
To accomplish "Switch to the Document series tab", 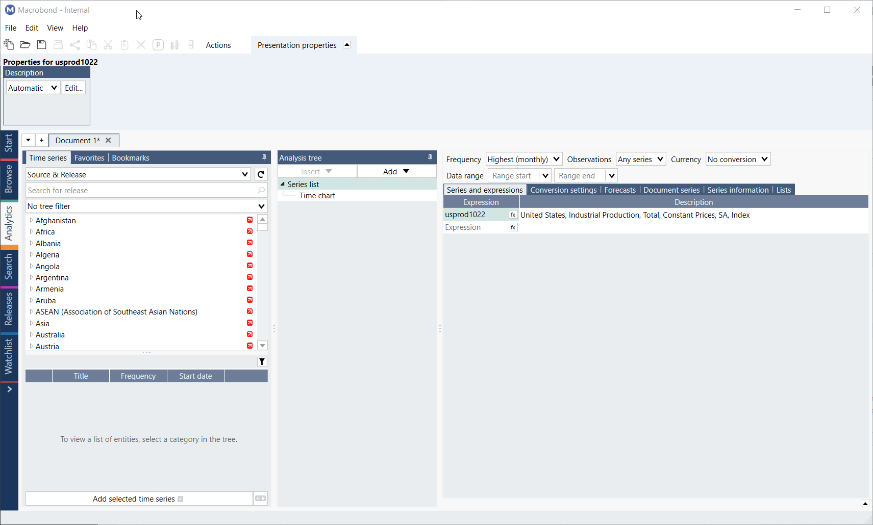I will (x=671, y=190).
